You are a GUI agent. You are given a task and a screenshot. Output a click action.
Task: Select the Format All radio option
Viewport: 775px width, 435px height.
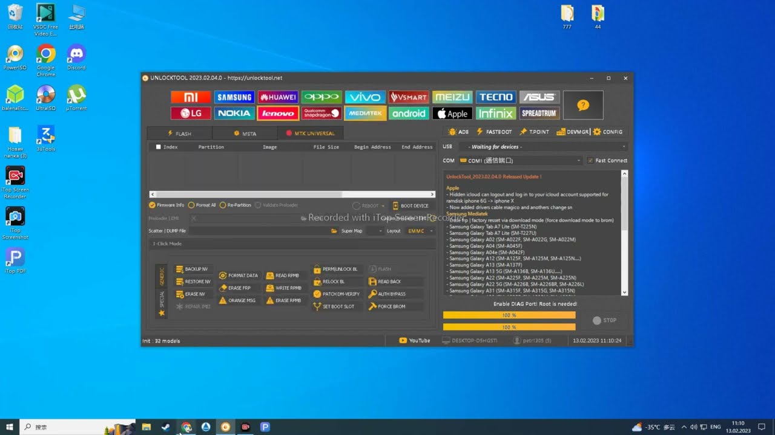202,205
